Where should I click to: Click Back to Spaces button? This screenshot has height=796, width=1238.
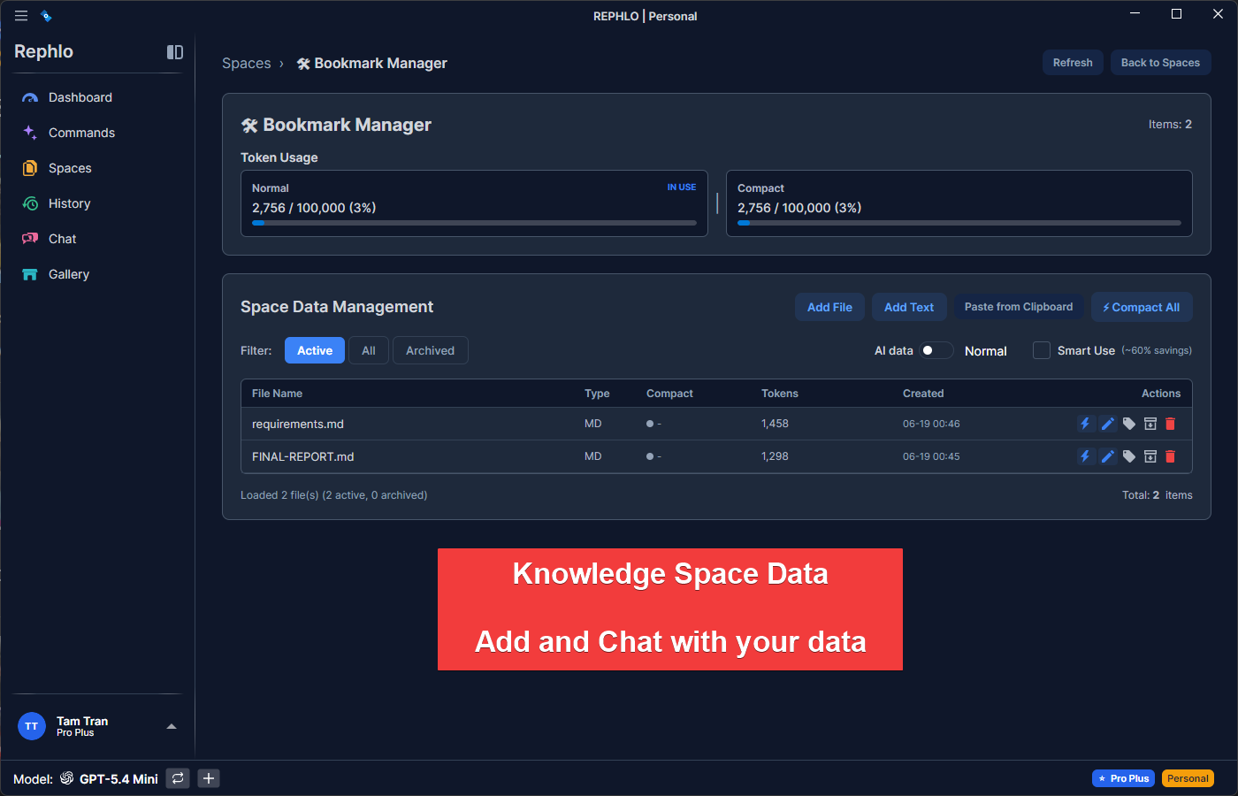pos(1160,63)
